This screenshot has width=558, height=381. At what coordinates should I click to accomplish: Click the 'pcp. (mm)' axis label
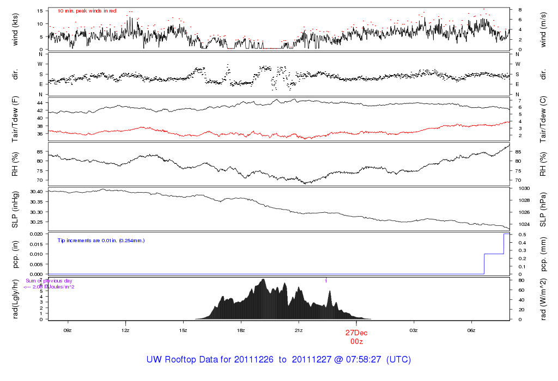[543, 254]
